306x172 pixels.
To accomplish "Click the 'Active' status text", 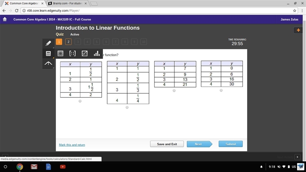I will pos(75,34).
